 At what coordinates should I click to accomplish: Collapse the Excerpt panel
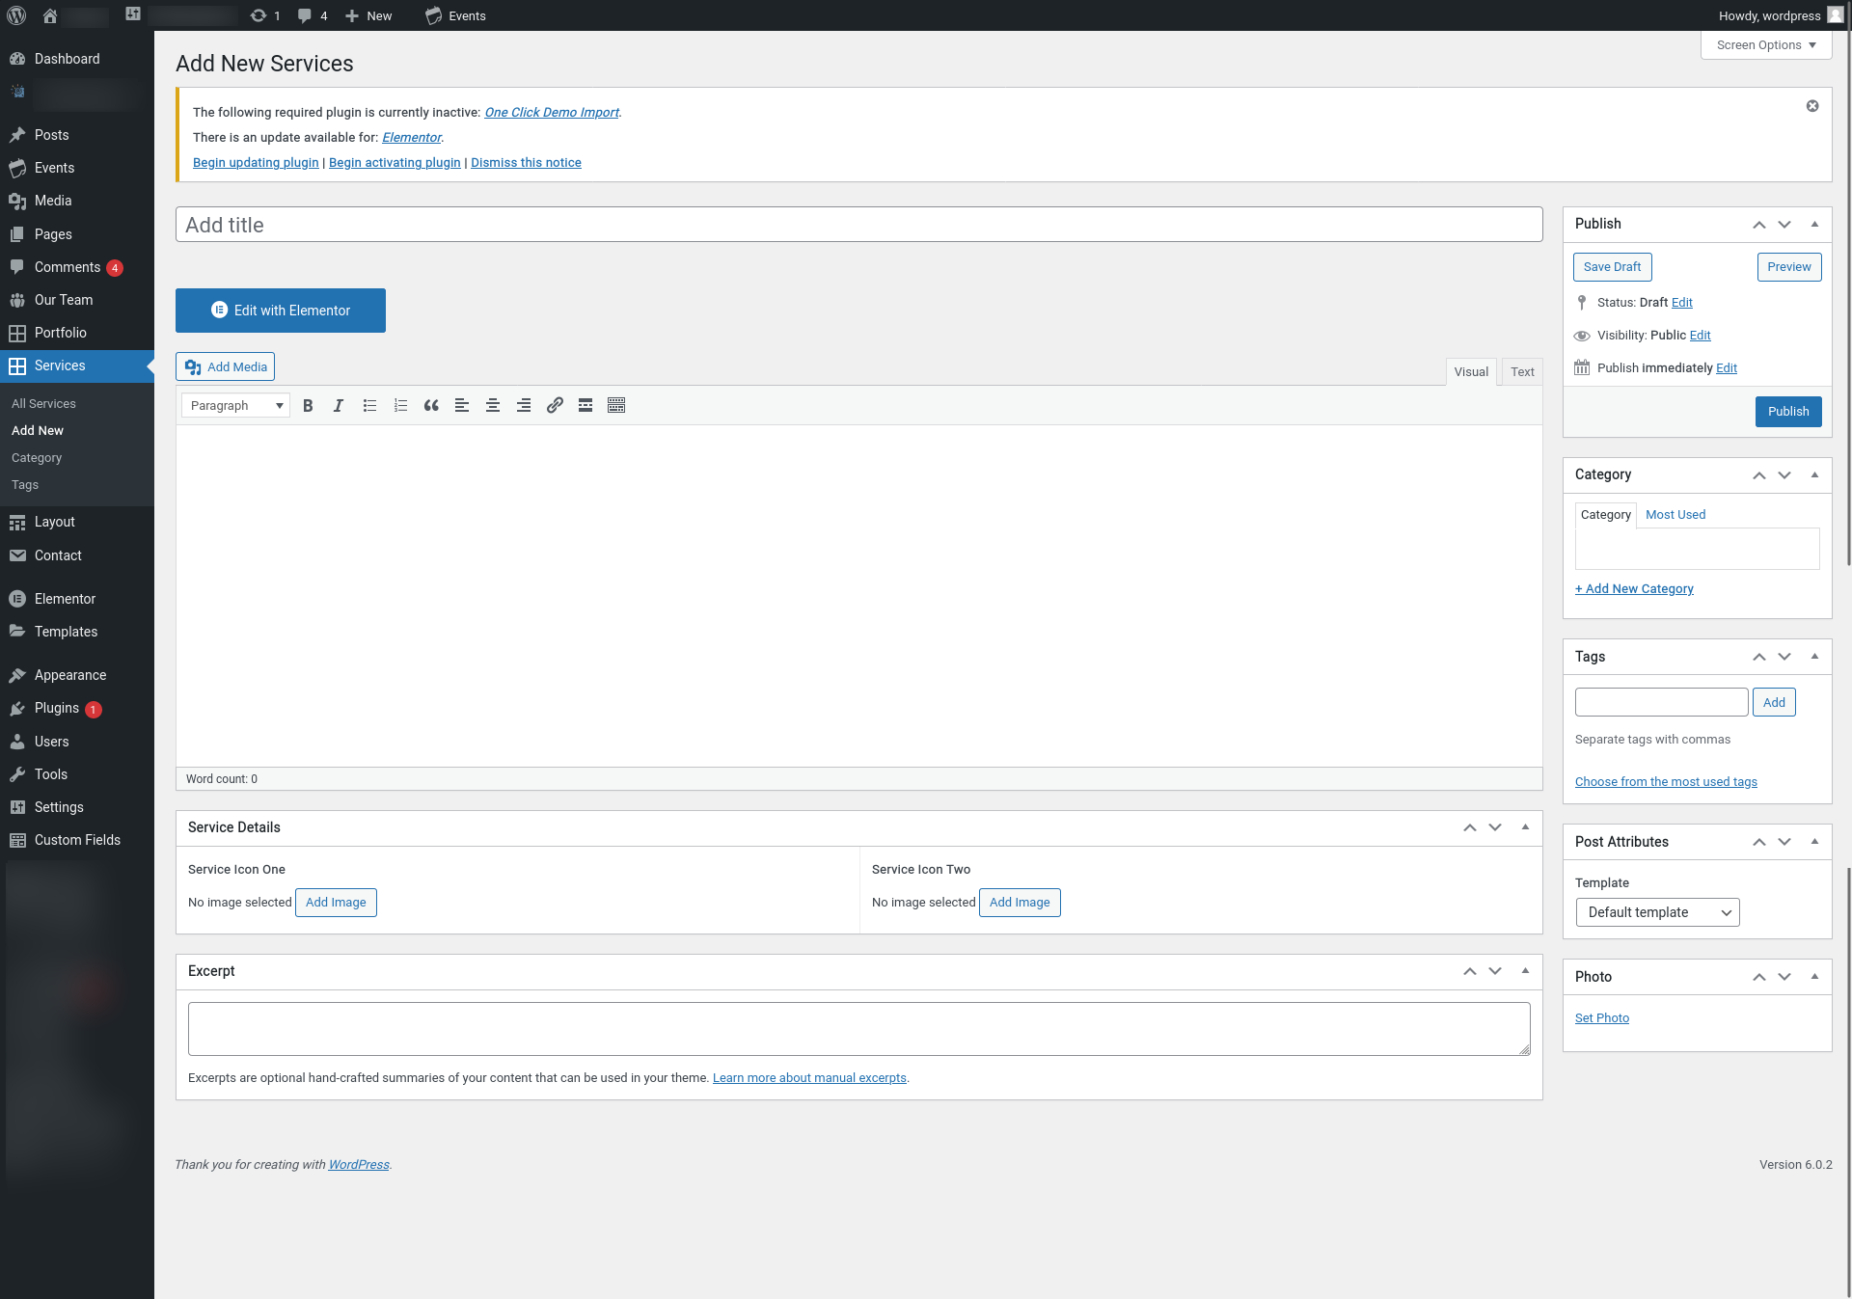pyautogui.click(x=1525, y=971)
